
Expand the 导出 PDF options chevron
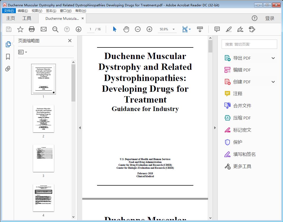tap(273, 58)
